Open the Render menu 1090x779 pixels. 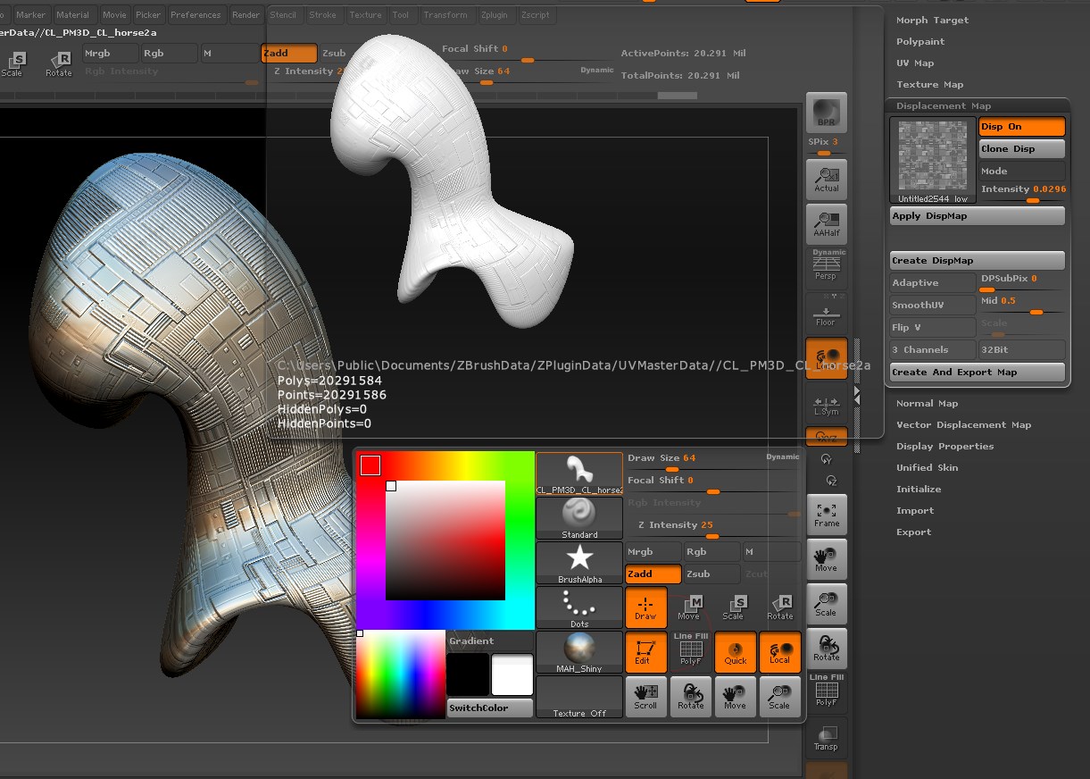(x=245, y=15)
